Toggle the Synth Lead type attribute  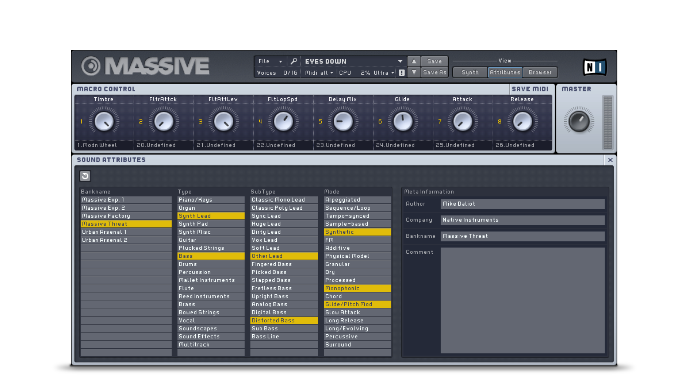(x=210, y=216)
